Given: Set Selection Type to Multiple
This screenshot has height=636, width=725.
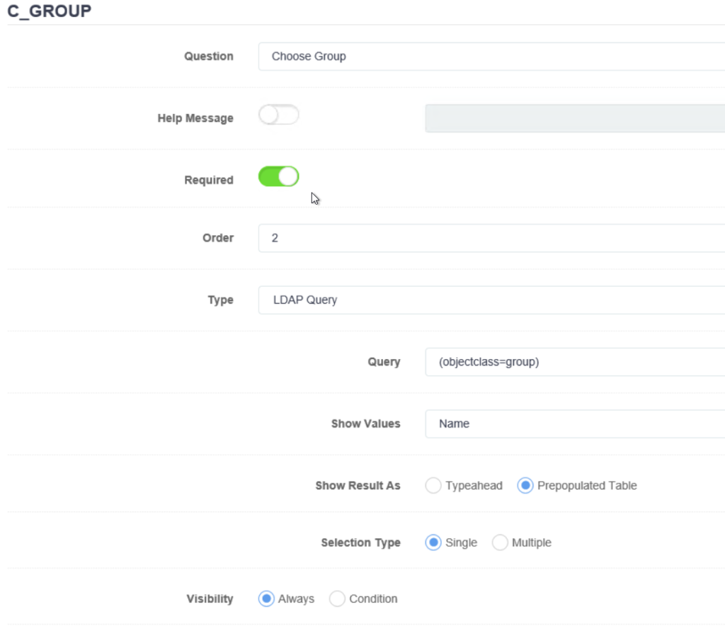Looking at the screenshot, I should (x=501, y=543).
